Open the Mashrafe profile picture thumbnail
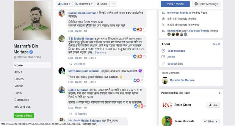Screen dimensions: 235x126 tap(32, 20)
